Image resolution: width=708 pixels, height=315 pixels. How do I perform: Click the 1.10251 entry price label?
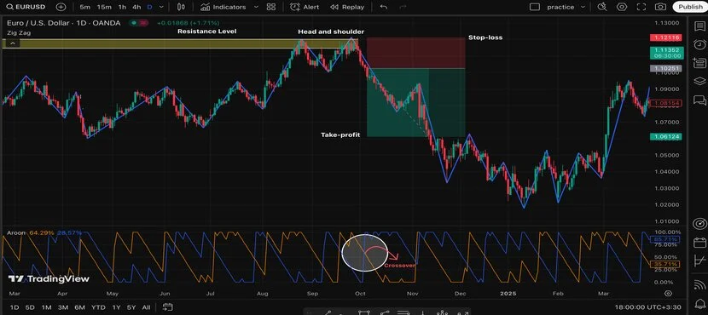coord(665,68)
